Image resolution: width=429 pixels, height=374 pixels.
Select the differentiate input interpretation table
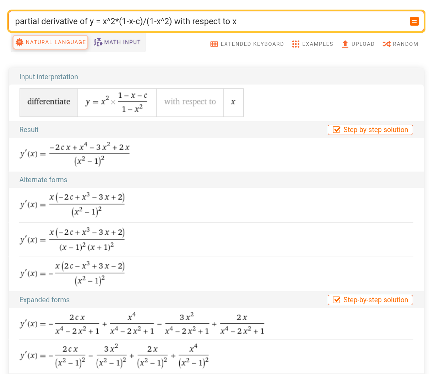[x=131, y=103]
